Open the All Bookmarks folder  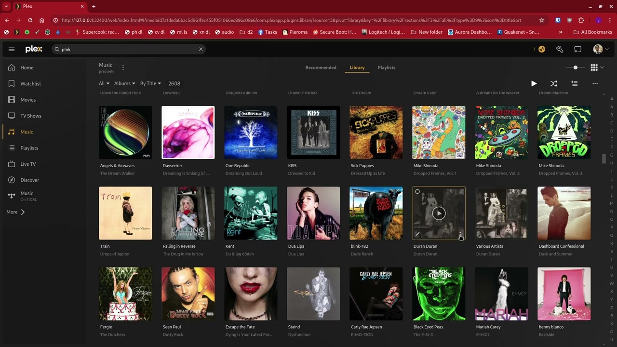click(x=592, y=32)
